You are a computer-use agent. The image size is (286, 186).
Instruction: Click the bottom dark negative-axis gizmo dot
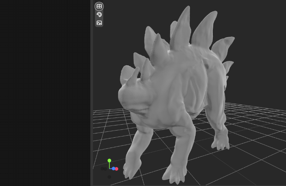coord(110,177)
